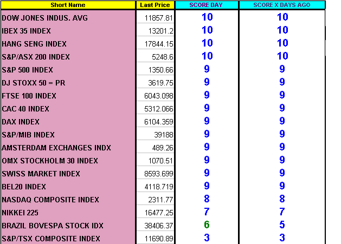This screenshot has width=341, height=244.
Task: Select the DAX INDEX name cell
Action: pyautogui.click(x=68, y=122)
